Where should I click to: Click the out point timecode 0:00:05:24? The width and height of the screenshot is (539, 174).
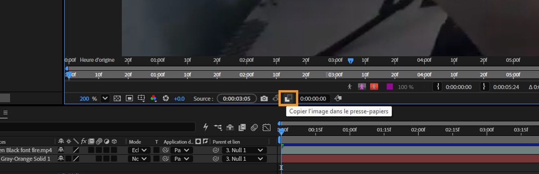[506, 87]
